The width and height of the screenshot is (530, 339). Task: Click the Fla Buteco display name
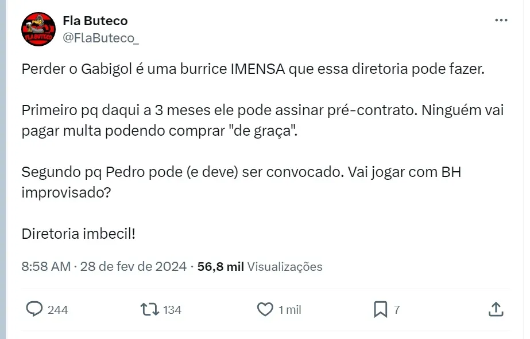tap(95, 21)
